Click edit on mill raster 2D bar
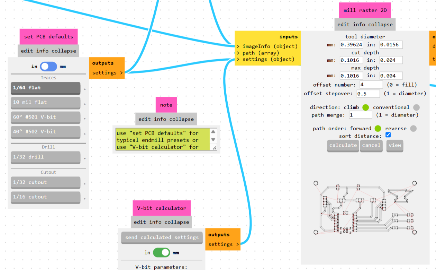The width and height of the screenshot is (436, 270). [x=344, y=25]
